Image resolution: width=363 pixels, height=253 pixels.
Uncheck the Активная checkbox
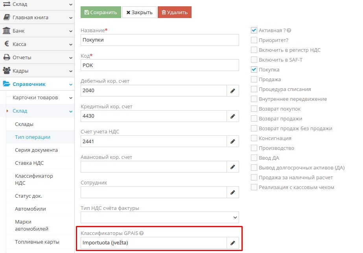(254, 30)
